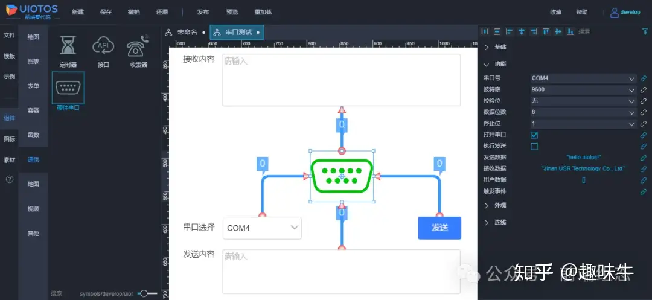The height and width of the screenshot is (300, 652).
Task: Click the link icon beside 执行发送
Action: pyautogui.click(x=644, y=146)
